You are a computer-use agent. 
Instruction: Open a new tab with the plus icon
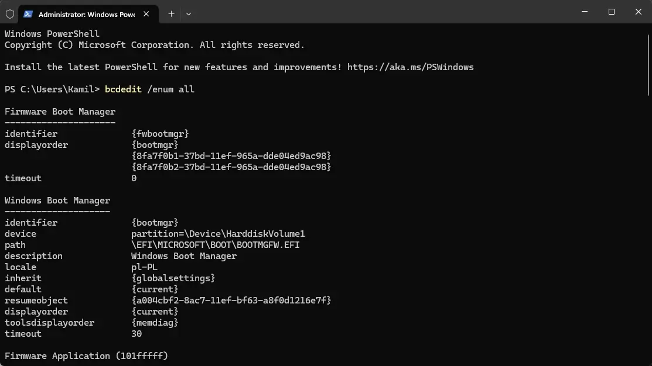pos(171,14)
